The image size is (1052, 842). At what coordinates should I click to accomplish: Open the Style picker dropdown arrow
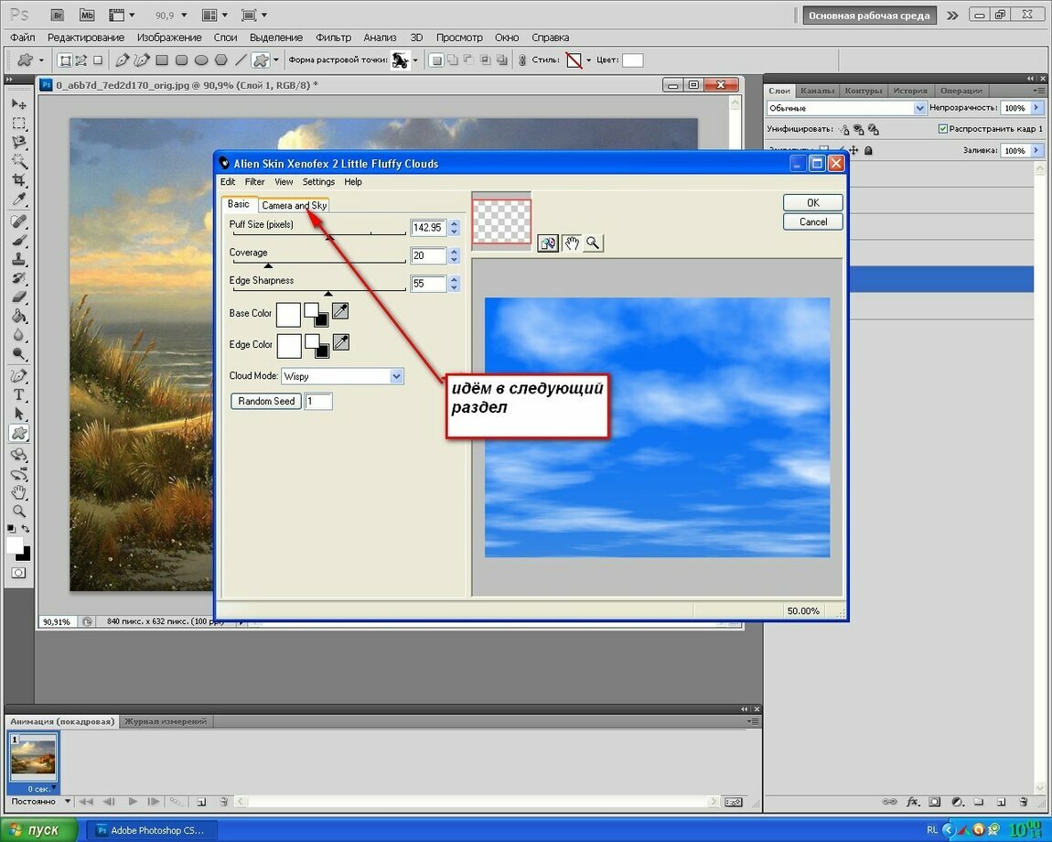coord(588,59)
